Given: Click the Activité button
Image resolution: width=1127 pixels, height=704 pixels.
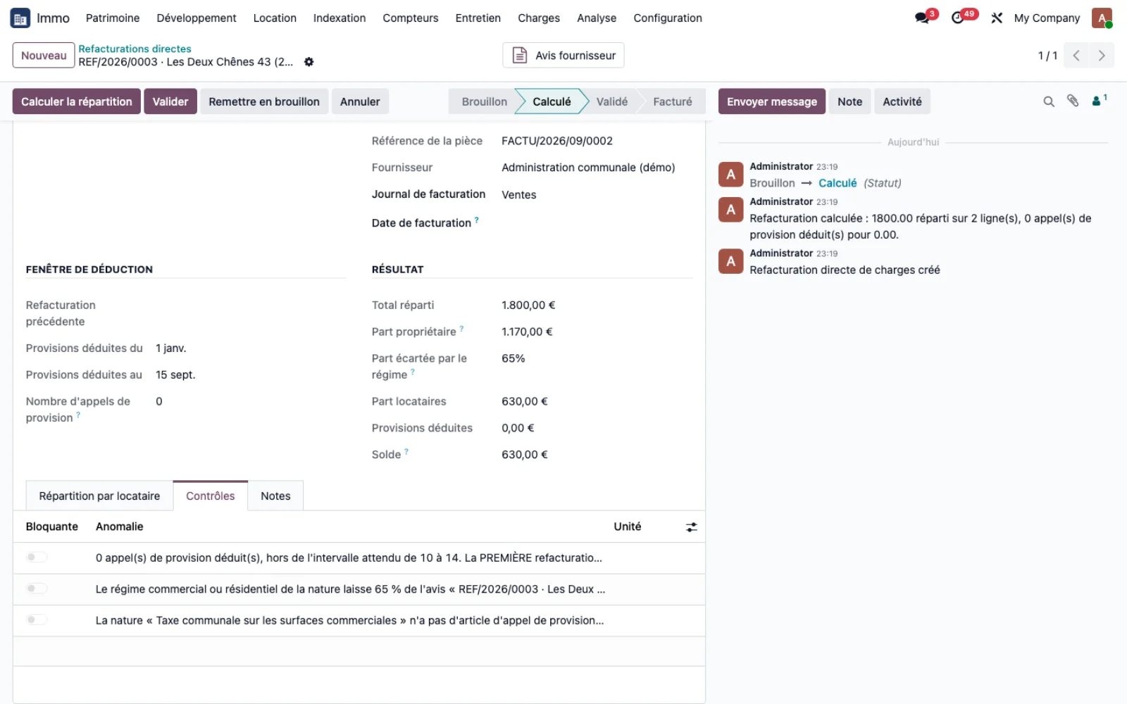Looking at the screenshot, I should point(902,101).
